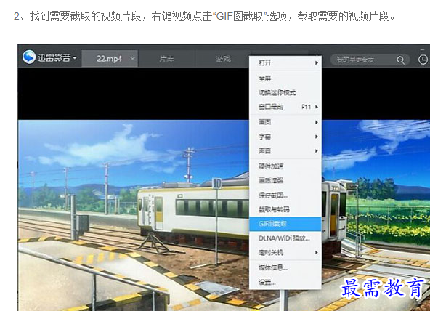
Task: Select 截取与转码 menu entry
Action: click(285, 209)
